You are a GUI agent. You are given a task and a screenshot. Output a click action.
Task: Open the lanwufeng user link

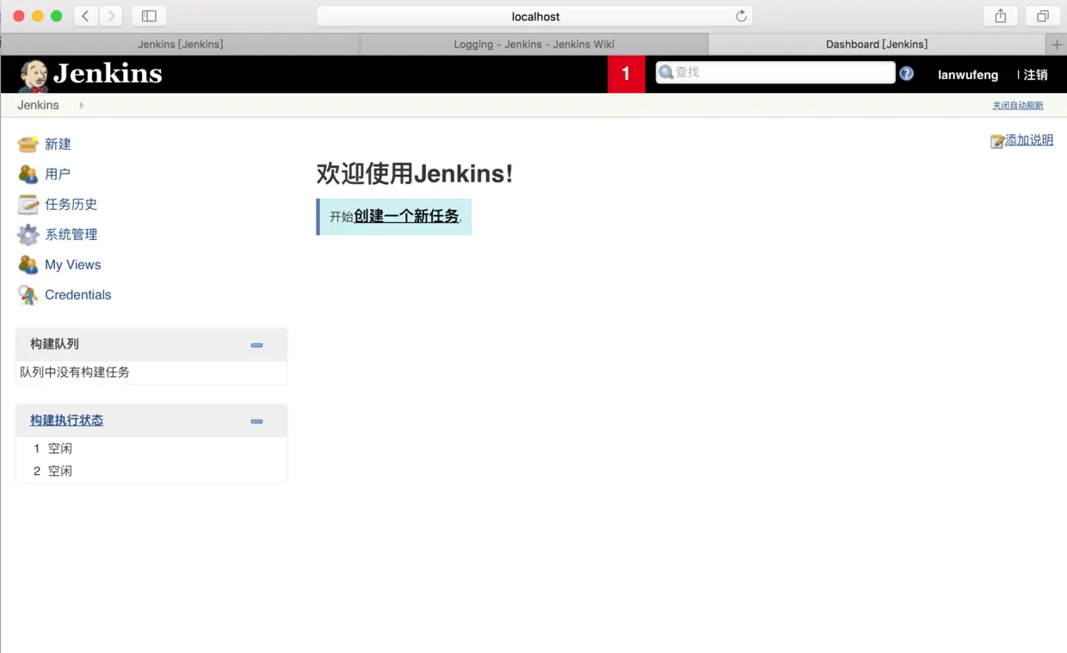(x=968, y=75)
